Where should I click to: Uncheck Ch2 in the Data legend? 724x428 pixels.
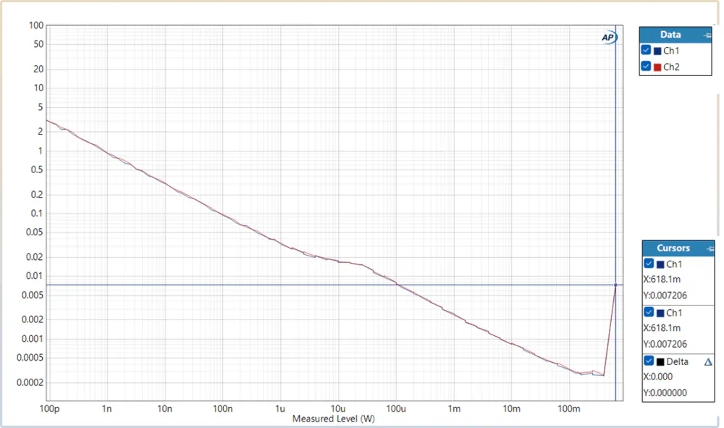pyautogui.click(x=647, y=67)
